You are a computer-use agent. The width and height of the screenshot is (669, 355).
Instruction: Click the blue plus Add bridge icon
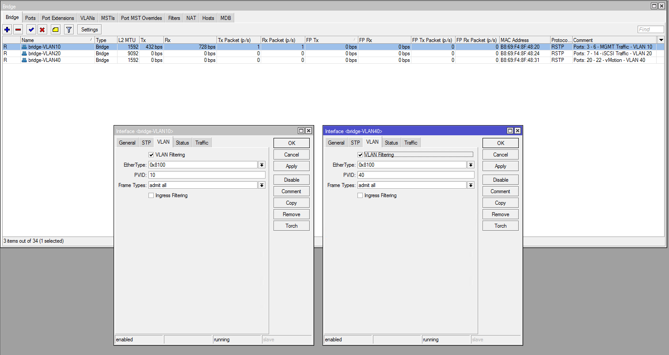tap(7, 30)
